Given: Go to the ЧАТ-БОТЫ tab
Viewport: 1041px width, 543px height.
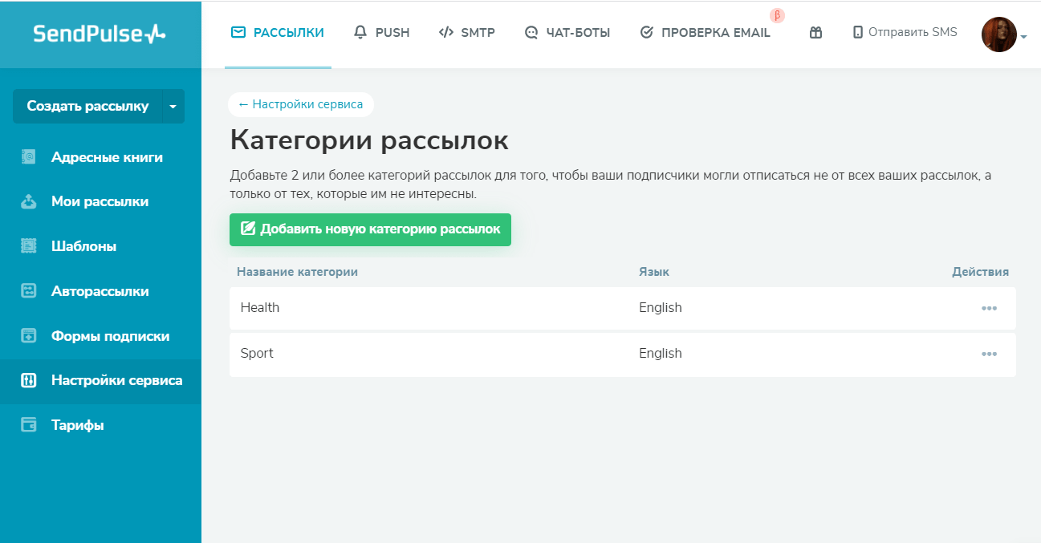Looking at the screenshot, I should point(567,33).
